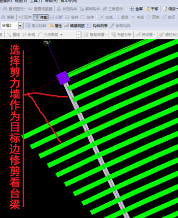
Task: Select the 修剪 trim tool
Action: pyautogui.click(x=41, y=17)
